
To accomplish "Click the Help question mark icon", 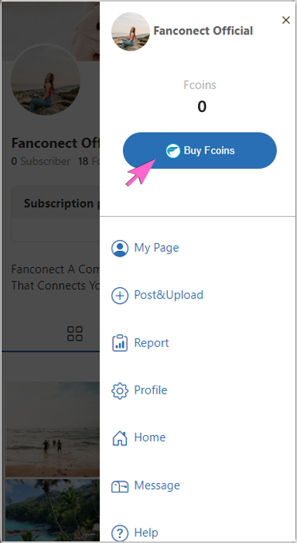I will pos(120,533).
